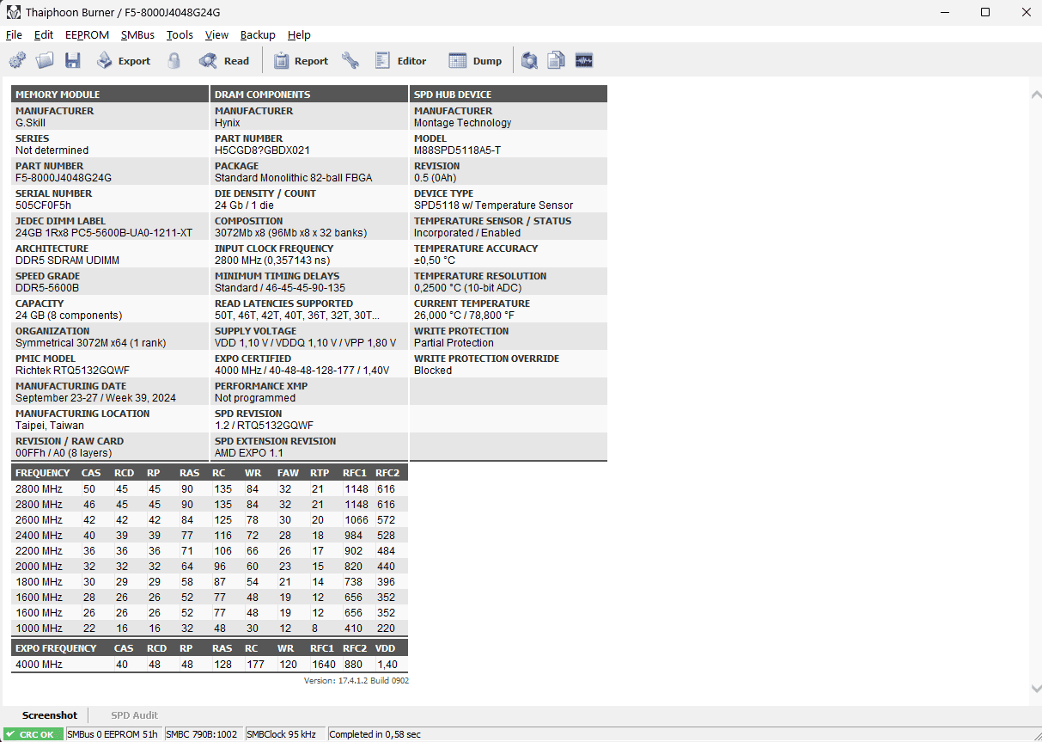Click the MEMORY MODULE section header
This screenshot has width=1042, height=742.
[x=110, y=95]
